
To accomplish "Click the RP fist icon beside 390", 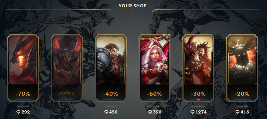I will point(150,112).
